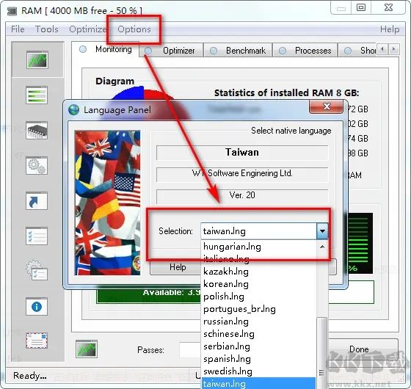
Task: Click the blue info sidebar icon
Action: (37, 307)
